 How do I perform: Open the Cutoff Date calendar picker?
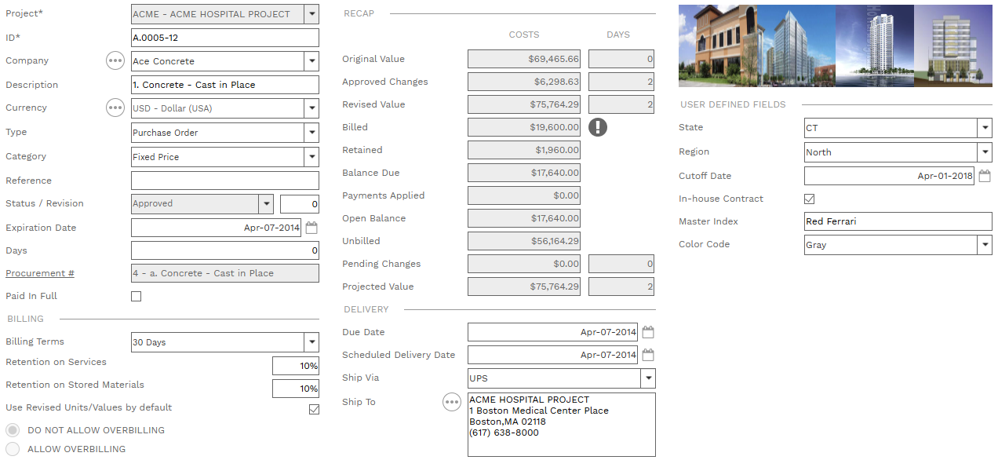point(985,176)
